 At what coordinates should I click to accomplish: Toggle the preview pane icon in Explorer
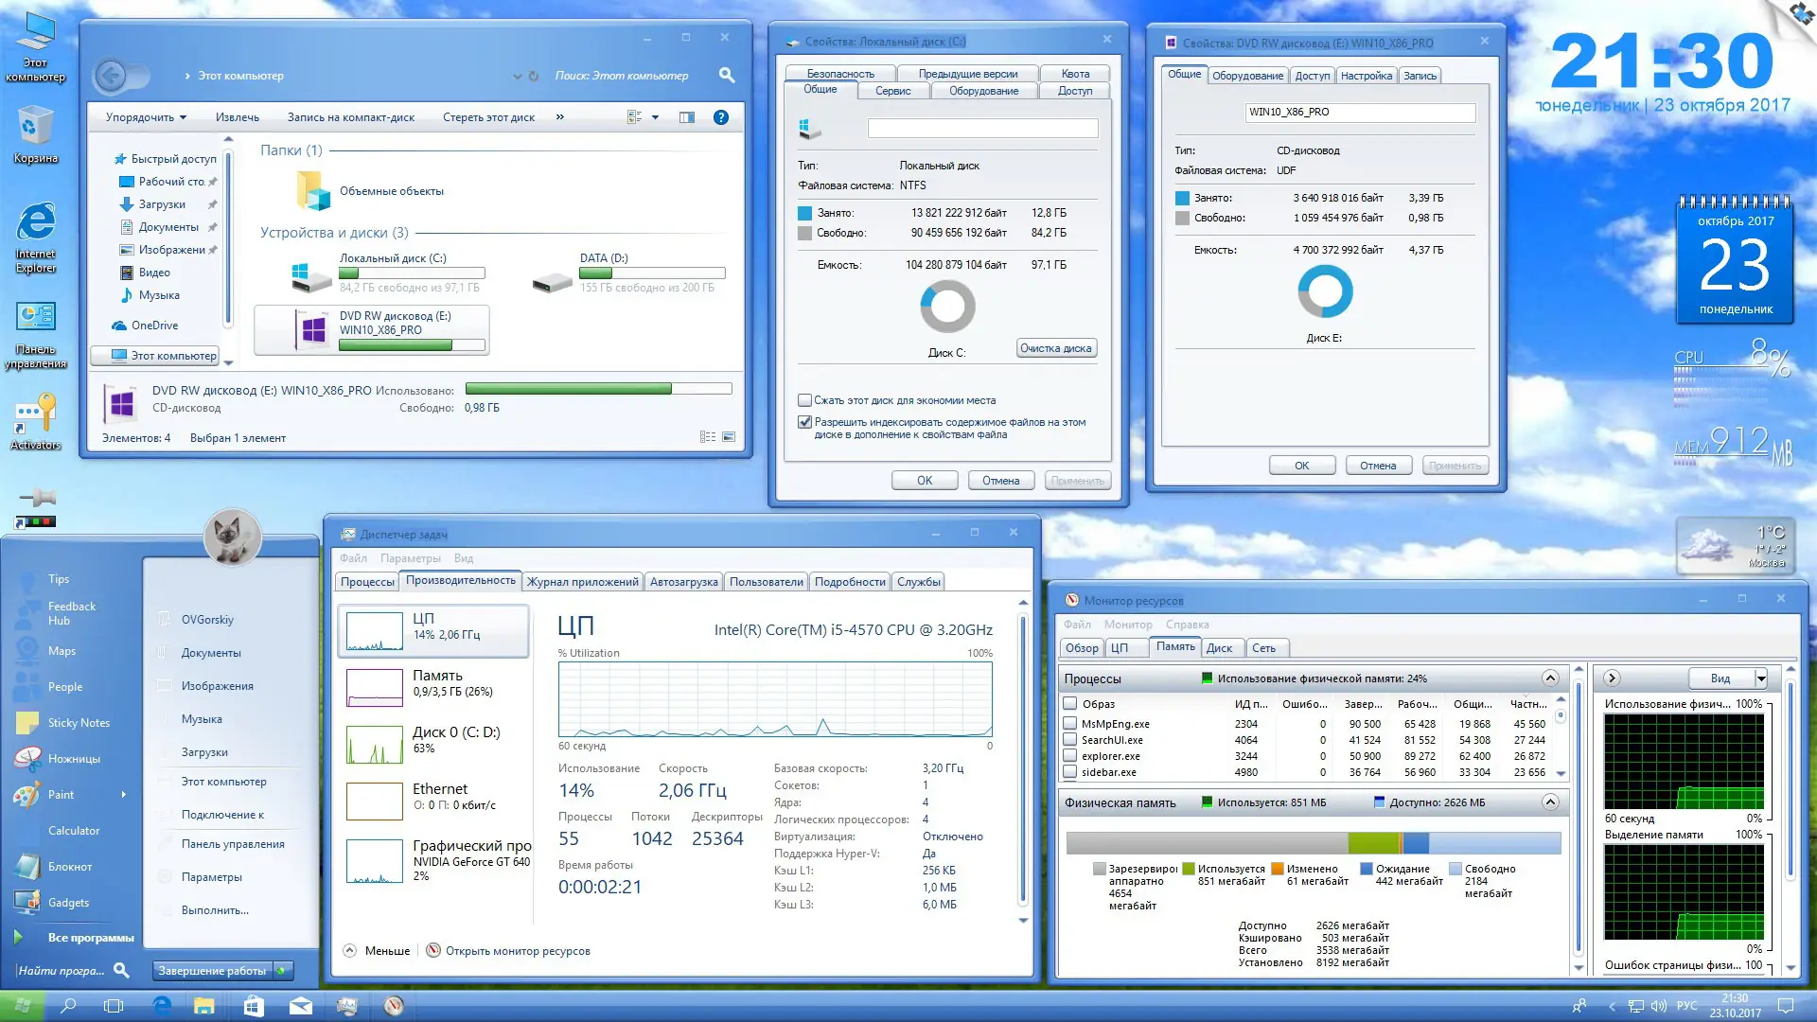click(687, 117)
